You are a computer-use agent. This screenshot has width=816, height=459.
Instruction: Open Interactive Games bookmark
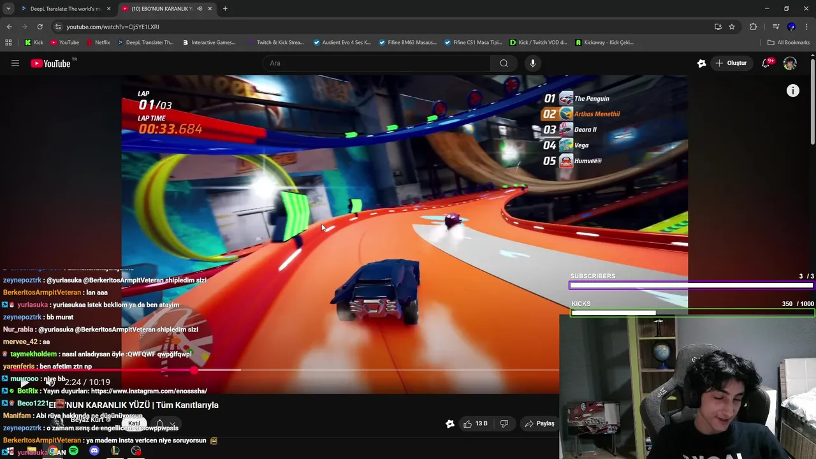(x=209, y=43)
